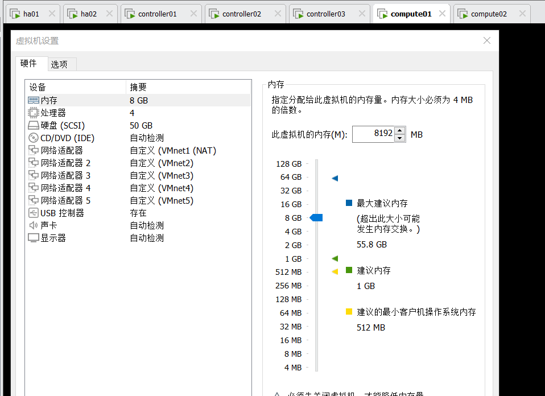The height and width of the screenshot is (396, 545).
Task: Select the 网络适配器 (VMnet1 NAT) icon
Action: pos(34,150)
